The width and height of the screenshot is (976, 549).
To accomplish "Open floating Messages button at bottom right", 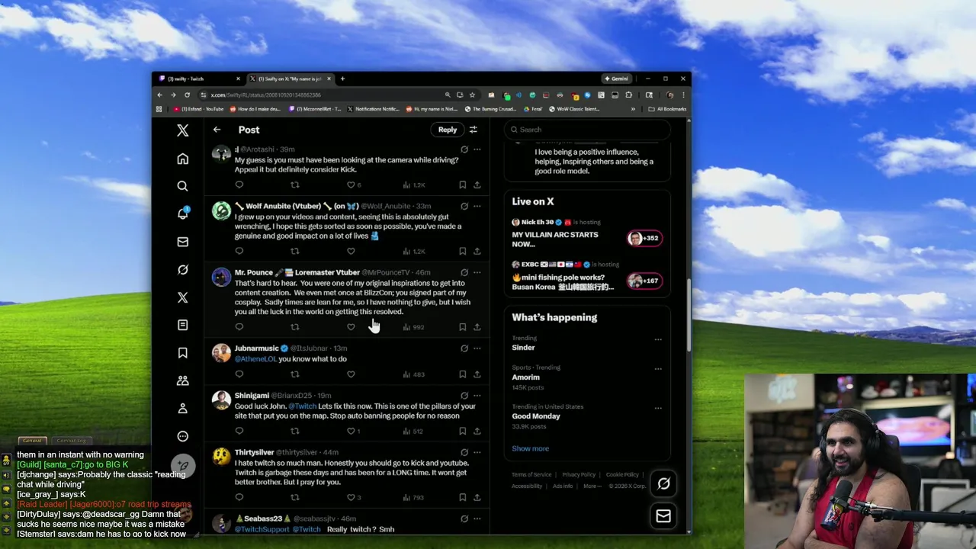I will click(663, 516).
